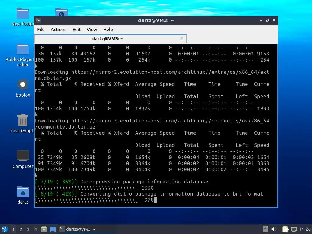This screenshot has width=312, height=234.
Task: Click '/community.db.tar.gz' text in terminal
Action: pyautogui.click(x=65, y=127)
